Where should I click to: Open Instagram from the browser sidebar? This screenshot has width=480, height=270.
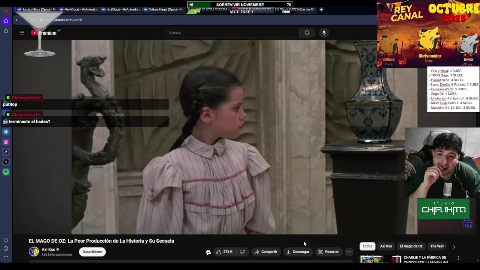(x=6, y=142)
